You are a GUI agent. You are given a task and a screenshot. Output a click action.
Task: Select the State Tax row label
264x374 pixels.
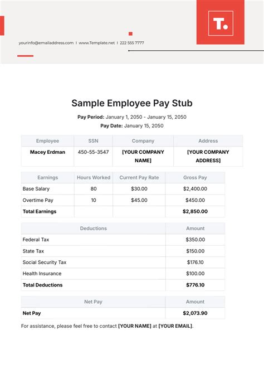coord(33,251)
